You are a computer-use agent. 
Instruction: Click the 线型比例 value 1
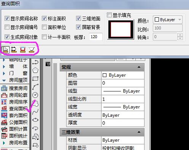click(x=123, y=99)
